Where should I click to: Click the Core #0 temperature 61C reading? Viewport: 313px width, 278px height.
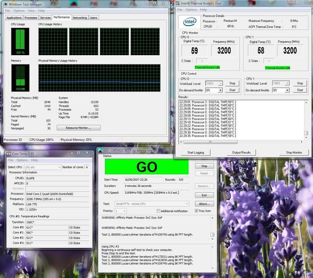pyautogui.click(x=47, y=228)
